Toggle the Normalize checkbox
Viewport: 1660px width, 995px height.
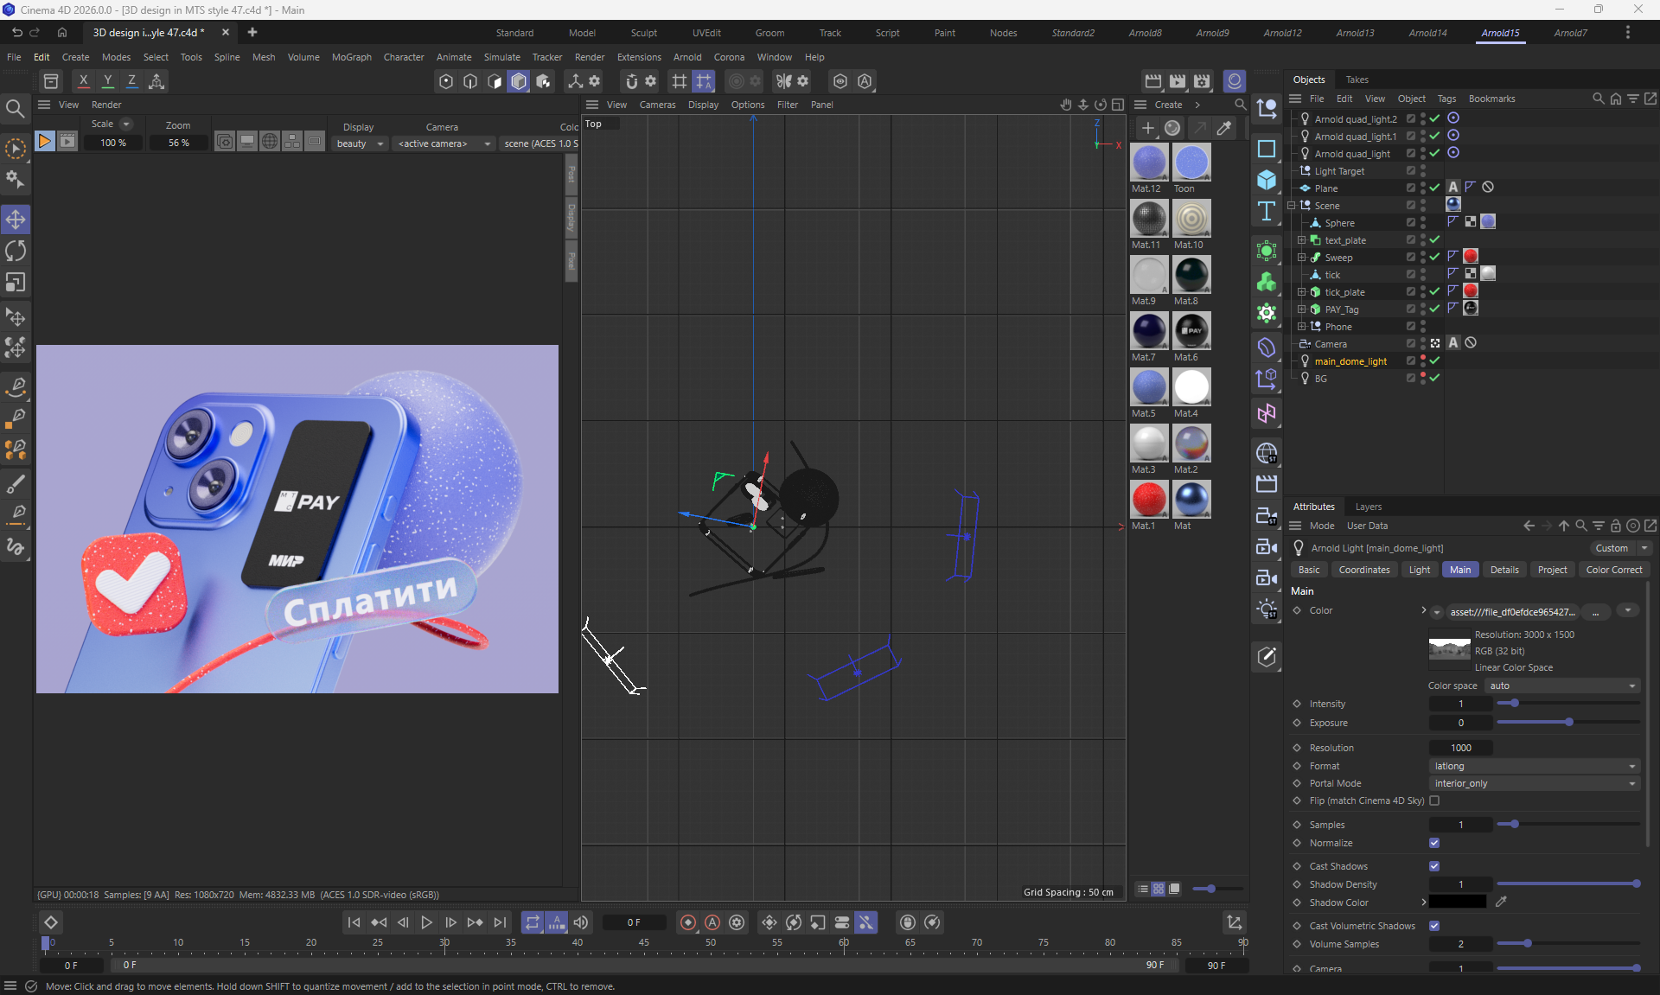pos(1434,843)
